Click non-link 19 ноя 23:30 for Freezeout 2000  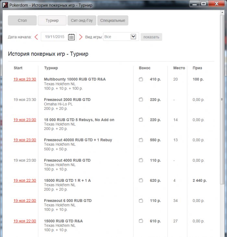click(x=25, y=100)
